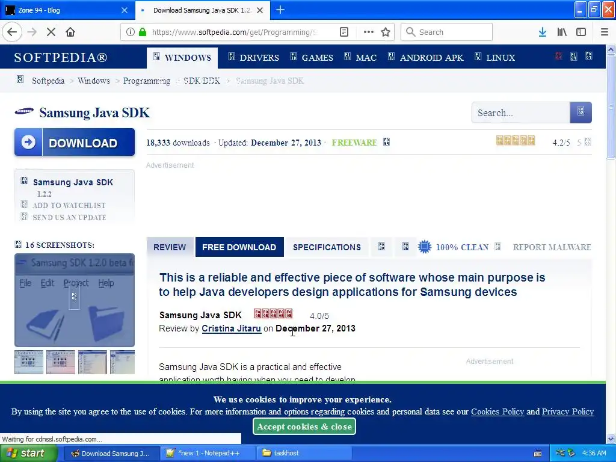
Task: Click ADD TO WATCHLIST
Action: 69,206
